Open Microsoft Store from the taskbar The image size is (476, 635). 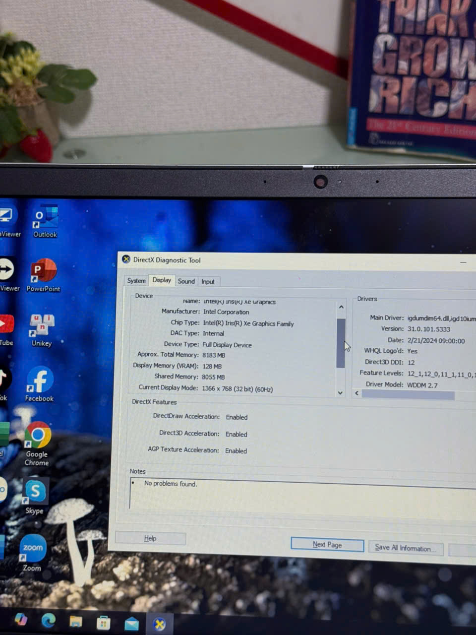click(103, 623)
